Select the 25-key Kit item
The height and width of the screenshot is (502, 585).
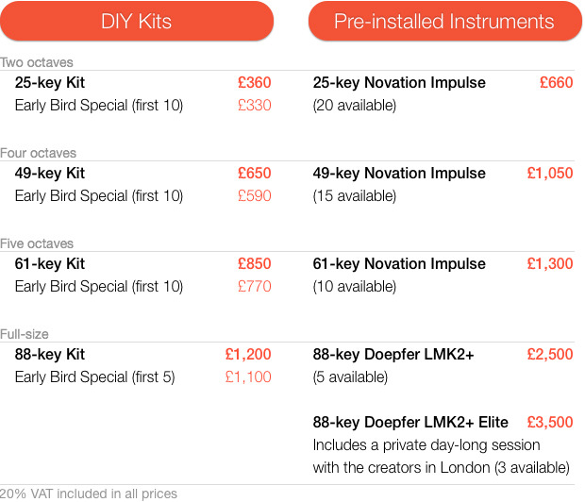50,83
